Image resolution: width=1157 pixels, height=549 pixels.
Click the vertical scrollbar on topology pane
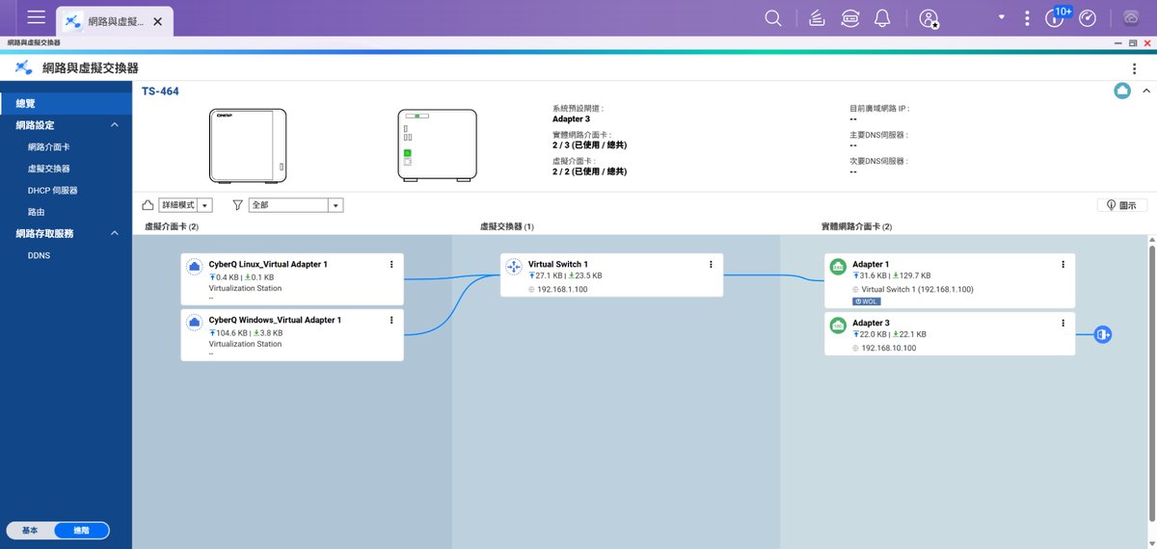1150,385
